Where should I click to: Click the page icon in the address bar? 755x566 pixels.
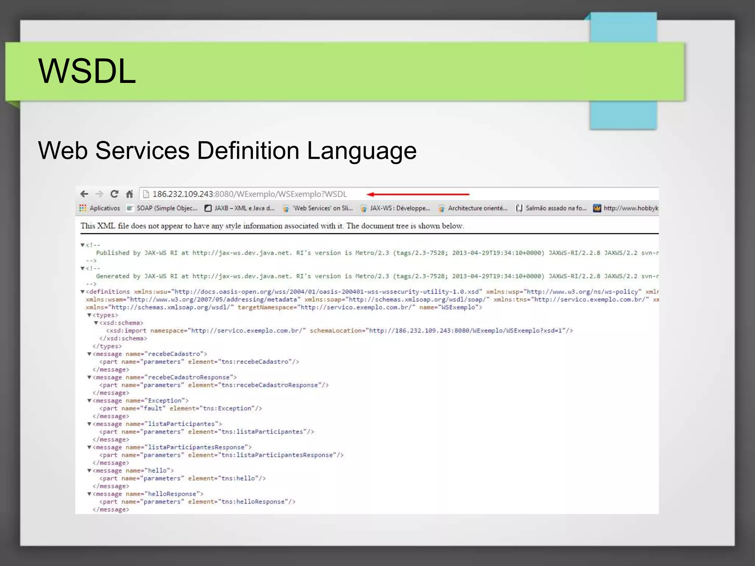[x=146, y=194]
